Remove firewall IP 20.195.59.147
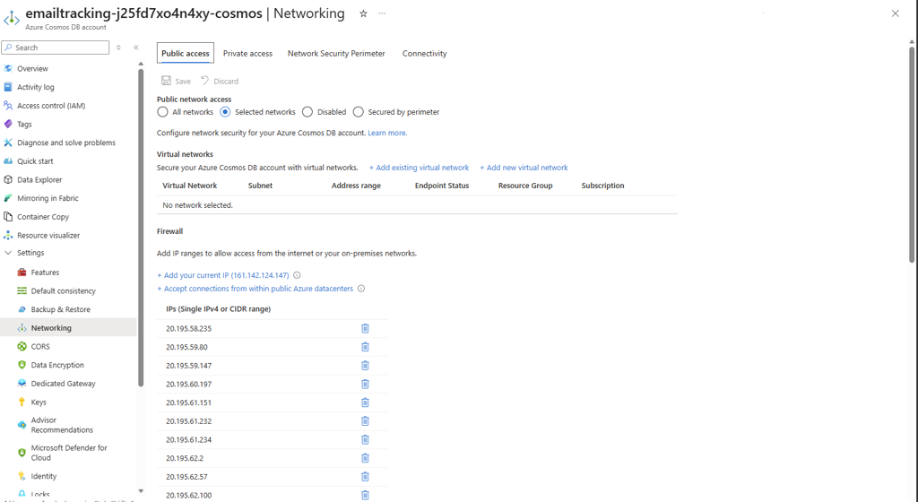 365,366
